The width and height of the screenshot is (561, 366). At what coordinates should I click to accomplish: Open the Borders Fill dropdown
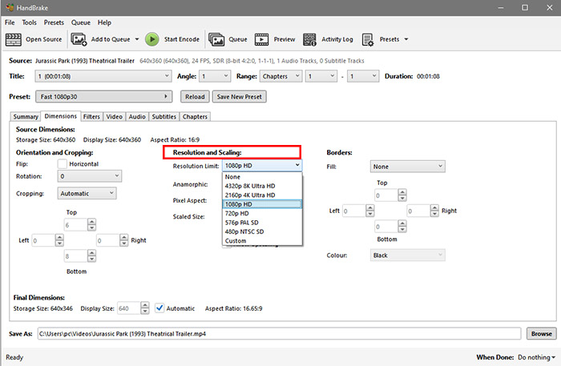pyautogui.click(x=407, y=167)
